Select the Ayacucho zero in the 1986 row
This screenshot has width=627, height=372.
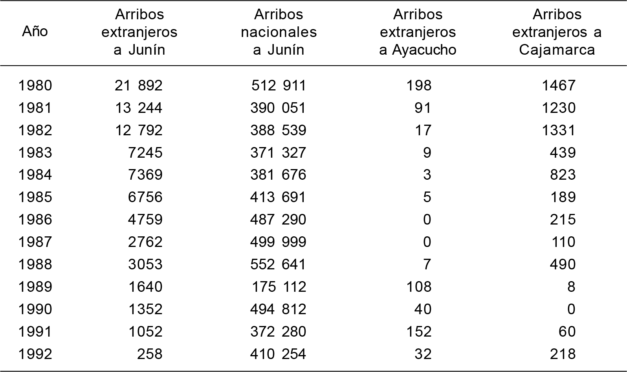tap(427, 219)
